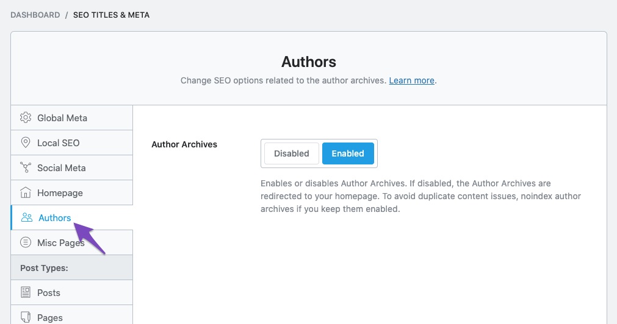Select the Social Meta tab
Viewport: 617px width, 324px height.
(x=62, y=167)
